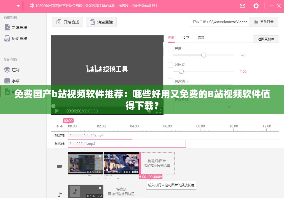
Task: Select the 压制 (compression) tool
Action: coord(7,70)
